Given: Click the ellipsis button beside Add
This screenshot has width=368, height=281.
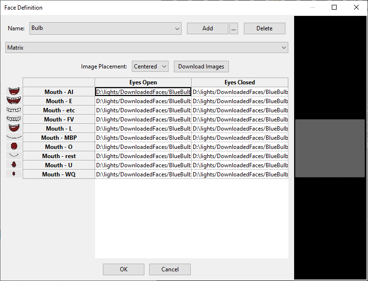Looking at the screenshot, I should click(x=234, y=28).
